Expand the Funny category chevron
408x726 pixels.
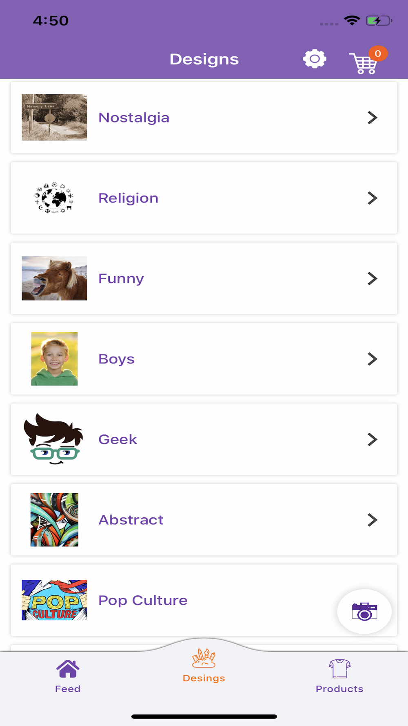pos(372,278)
